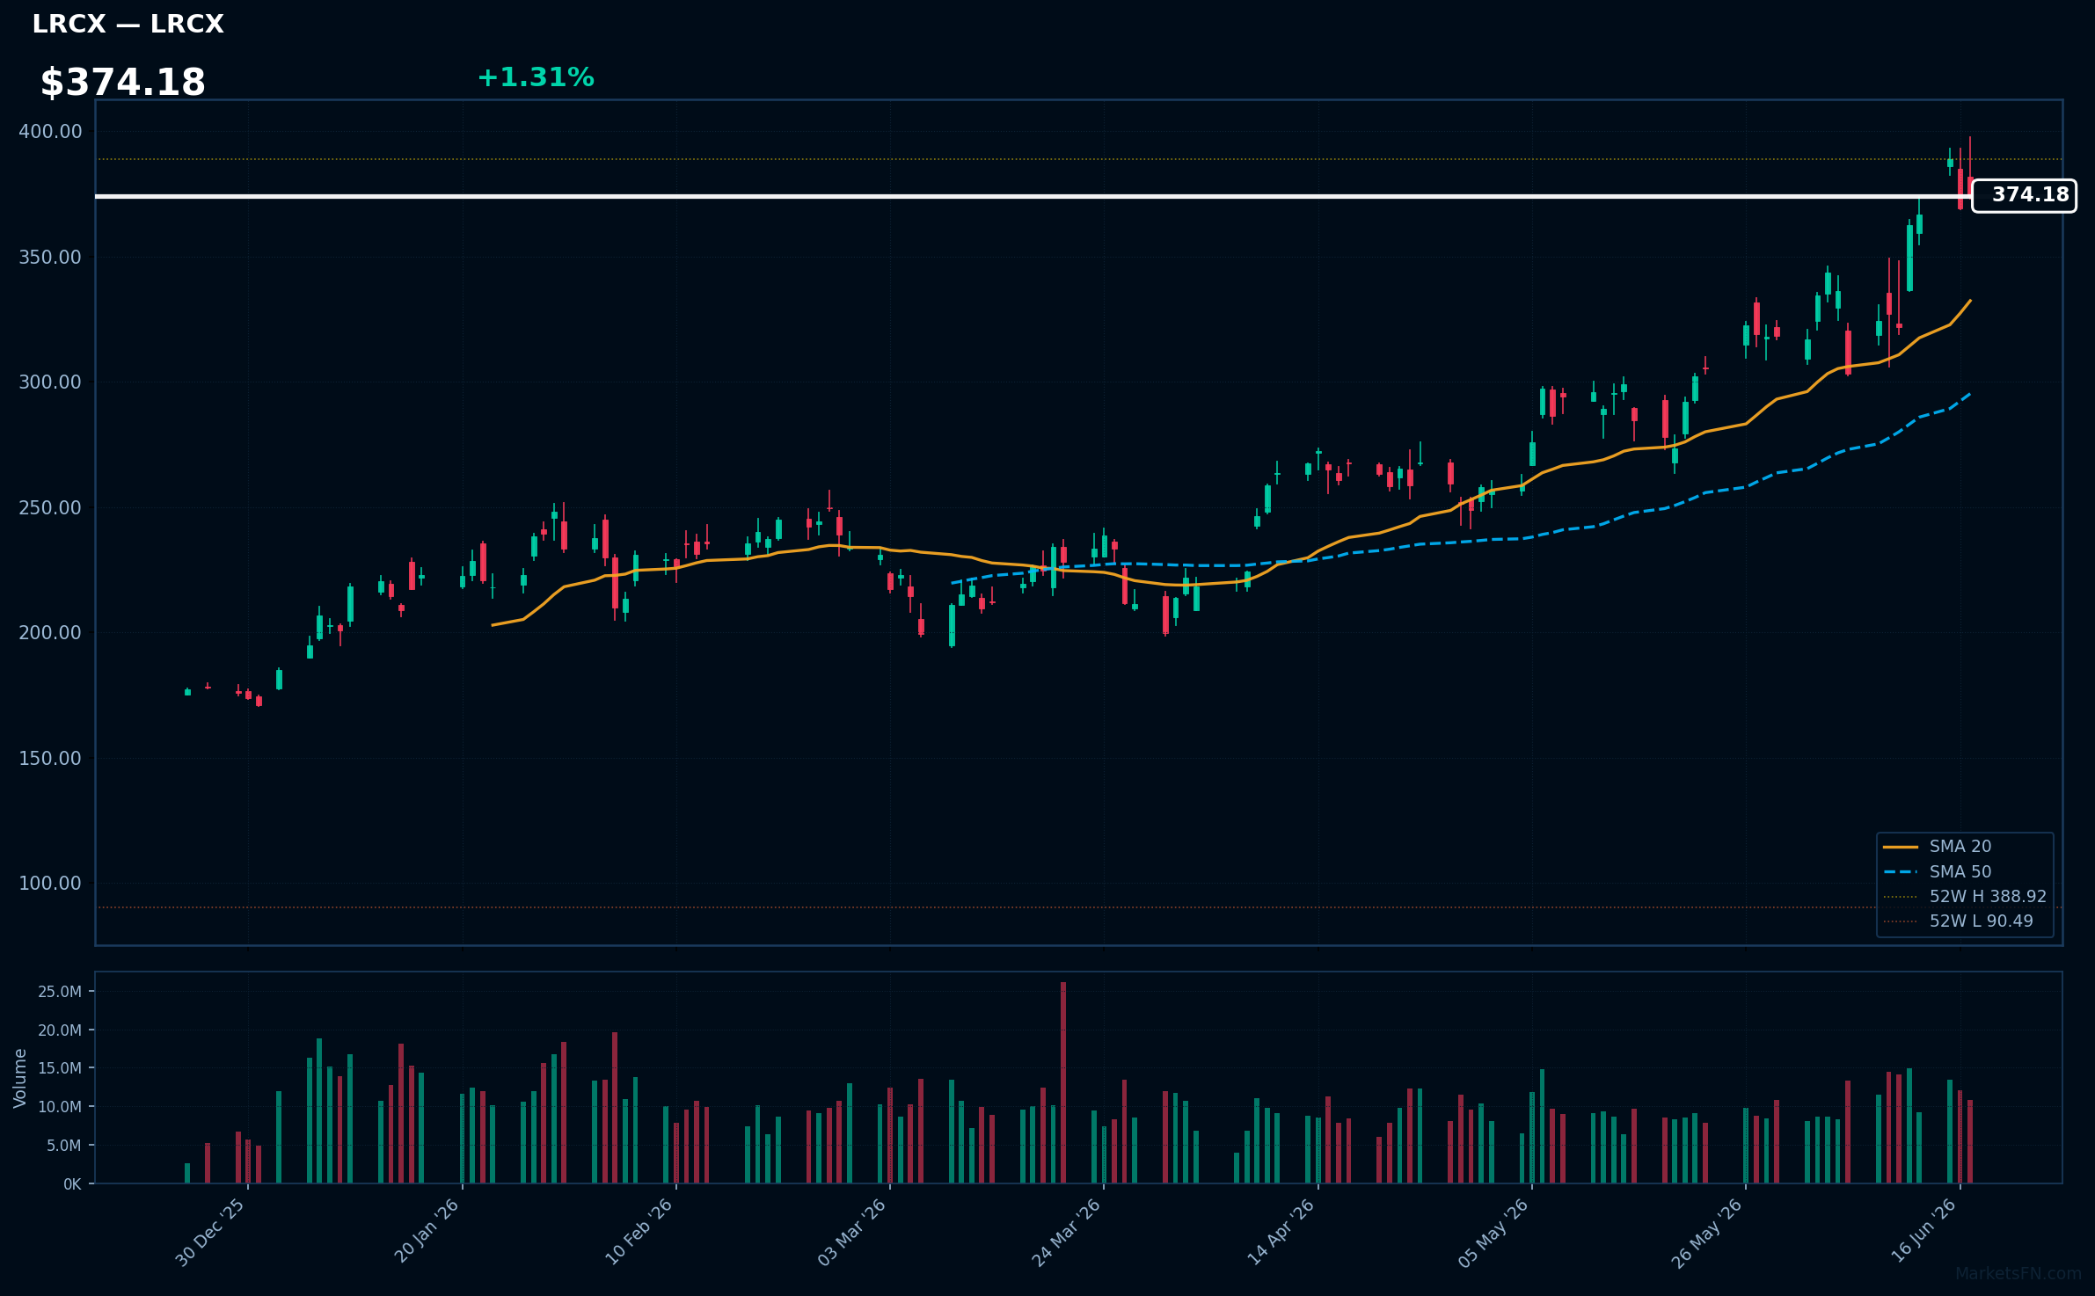Click the 15.0M volume axis label
This screenshot has width=2095, height=1296.
click(60, 1068)
